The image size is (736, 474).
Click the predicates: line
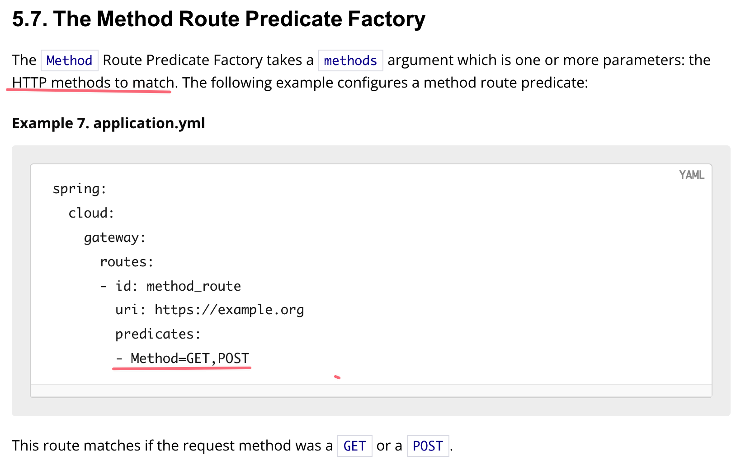pyautogui.click(x=158, y=335)
